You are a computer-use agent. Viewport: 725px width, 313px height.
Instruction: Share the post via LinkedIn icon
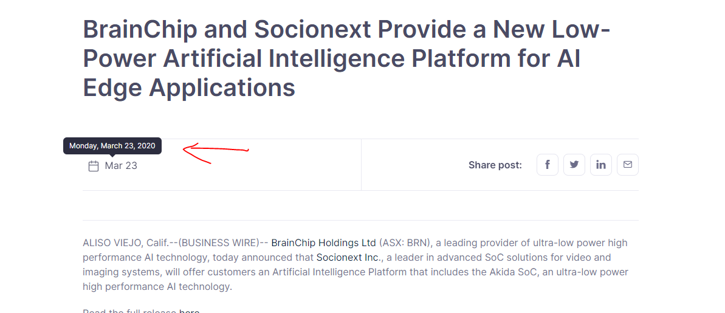point(600,165)
